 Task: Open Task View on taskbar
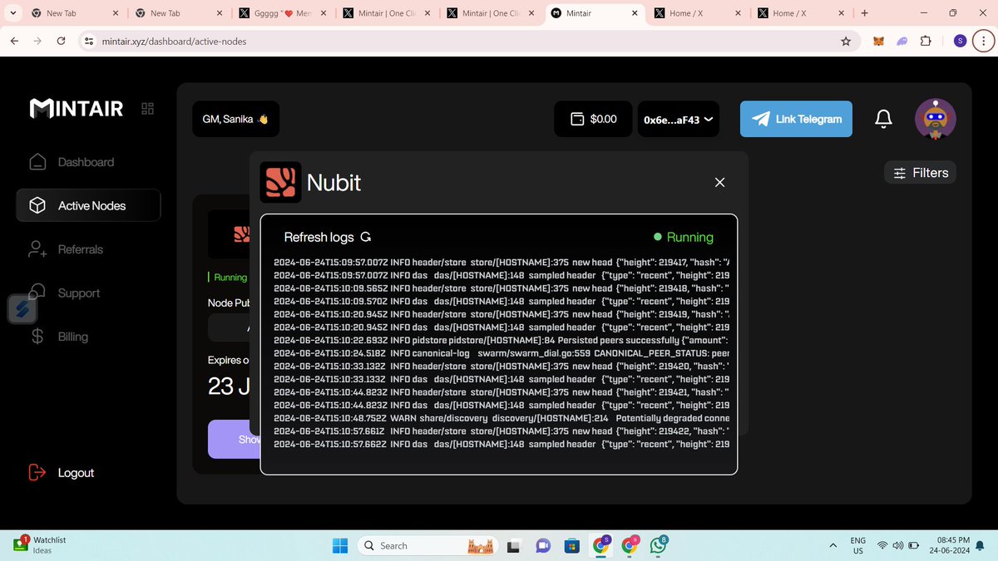(x=515, y=546)
